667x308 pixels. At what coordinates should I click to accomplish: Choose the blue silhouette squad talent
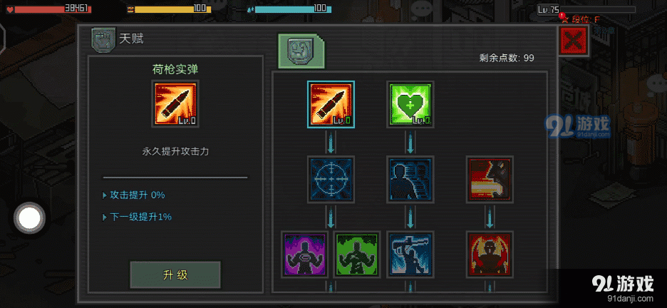410,179
